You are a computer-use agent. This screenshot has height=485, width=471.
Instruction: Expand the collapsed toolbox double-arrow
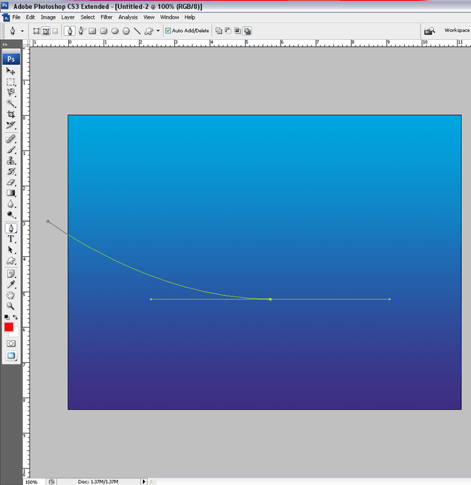click(x=5, y=44)
